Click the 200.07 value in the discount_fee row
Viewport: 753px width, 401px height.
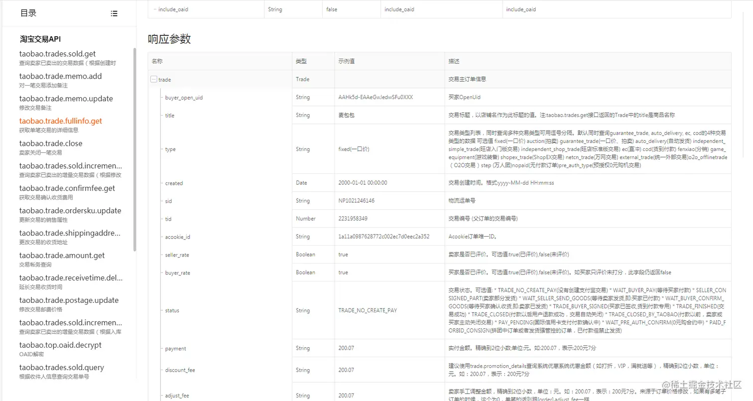[346, 370]
